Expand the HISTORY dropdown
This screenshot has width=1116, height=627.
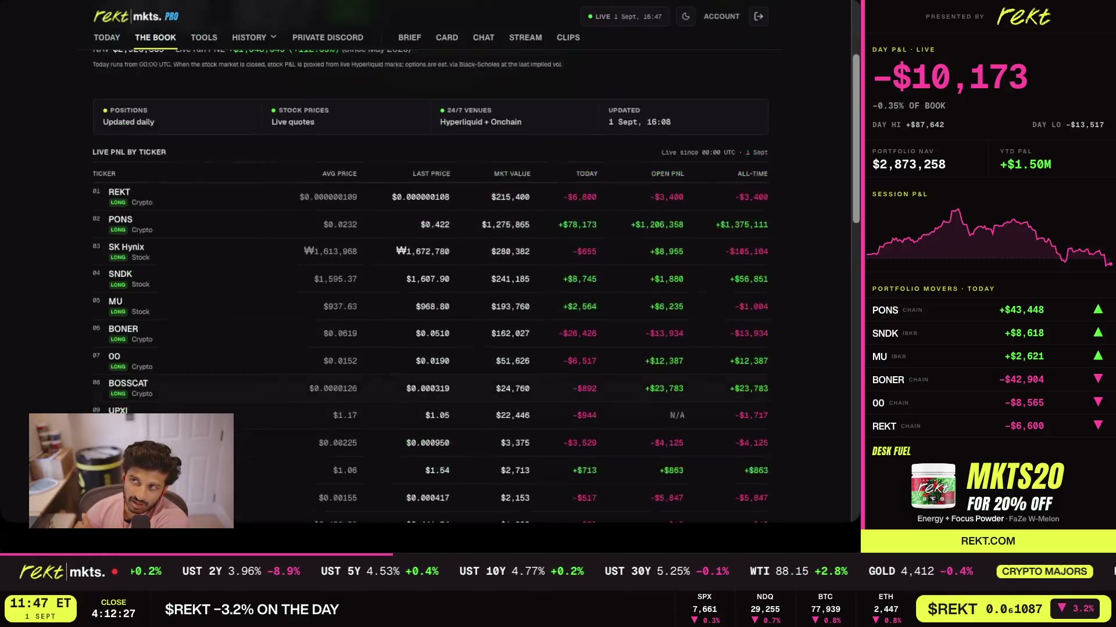pos(254,37)
